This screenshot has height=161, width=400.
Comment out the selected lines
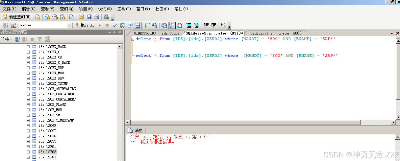pos(189,25)
